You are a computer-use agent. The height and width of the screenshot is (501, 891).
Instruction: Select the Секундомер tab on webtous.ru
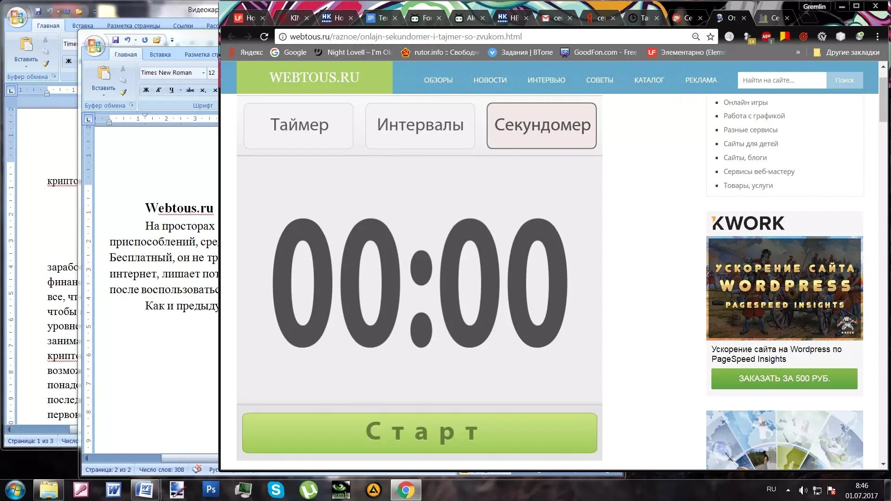click(x=542, y=125)
